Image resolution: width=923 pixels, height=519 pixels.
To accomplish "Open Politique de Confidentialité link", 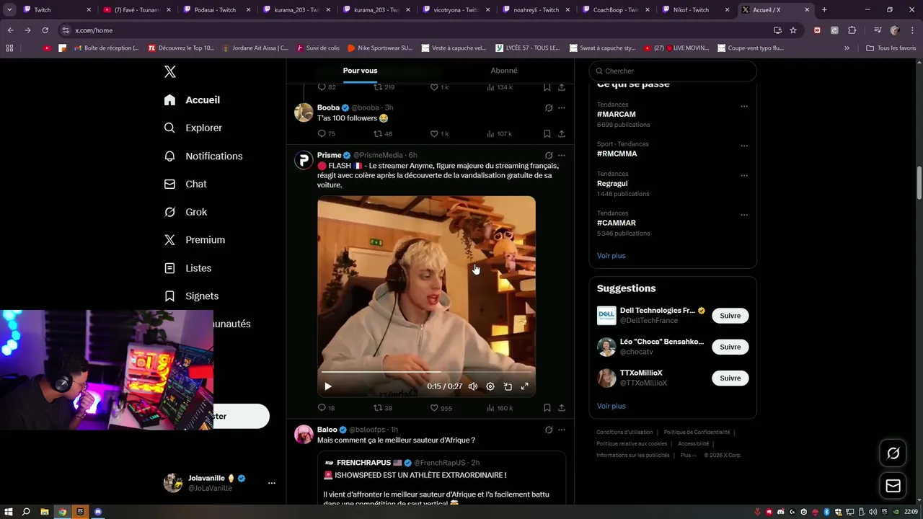I will [x=697, y=432].
